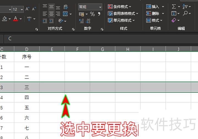Increase decimal places
Screen dimensions: 198x139
click(81, 21)
